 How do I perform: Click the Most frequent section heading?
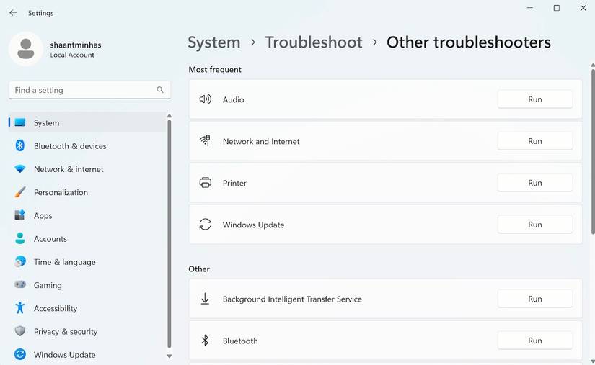click(215, 69)
